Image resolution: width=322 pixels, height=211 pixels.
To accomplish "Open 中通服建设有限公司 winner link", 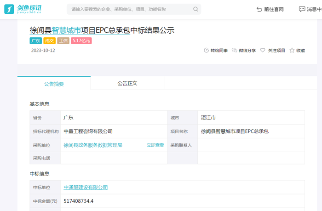I will [x=86, y=188].
